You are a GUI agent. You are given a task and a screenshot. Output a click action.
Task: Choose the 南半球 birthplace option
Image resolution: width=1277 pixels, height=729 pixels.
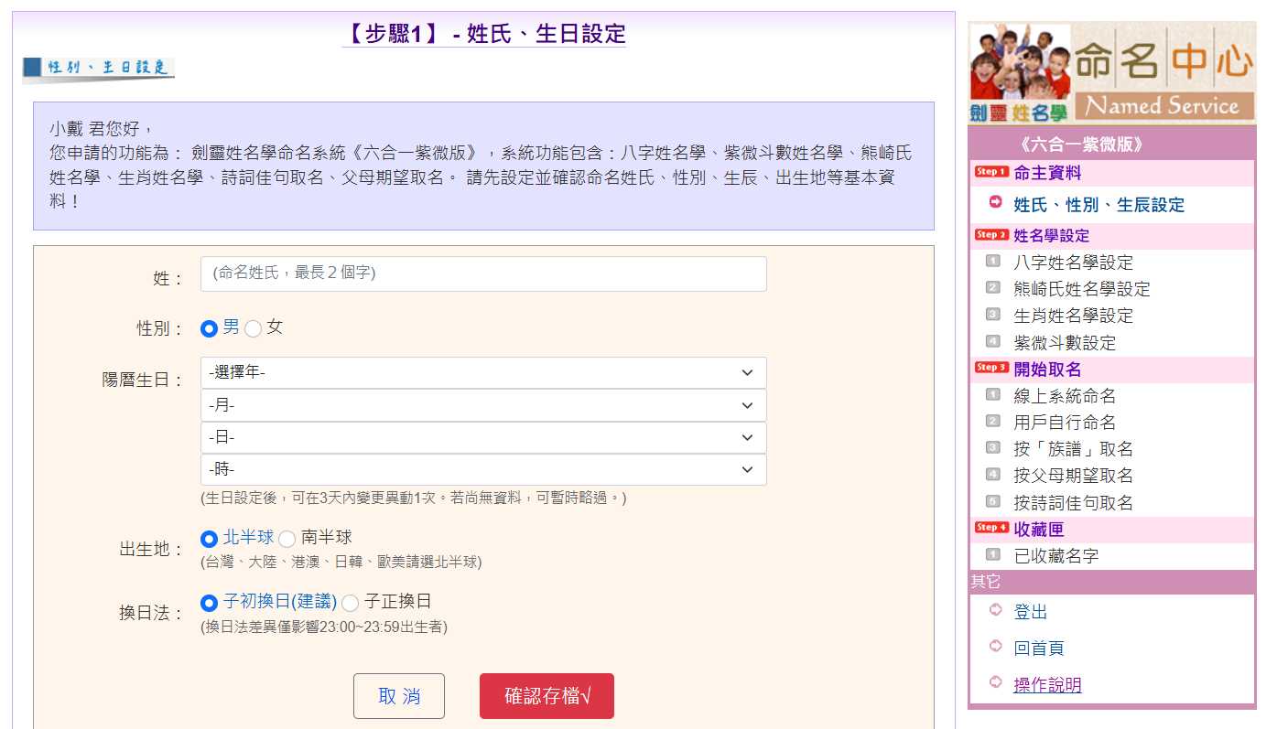287,539
